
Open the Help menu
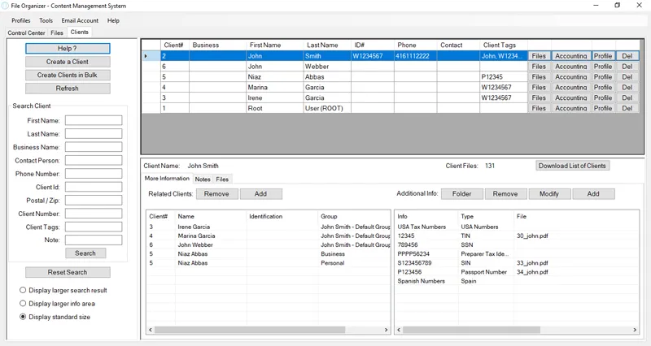pyautogui.click(x=113, y=20)
